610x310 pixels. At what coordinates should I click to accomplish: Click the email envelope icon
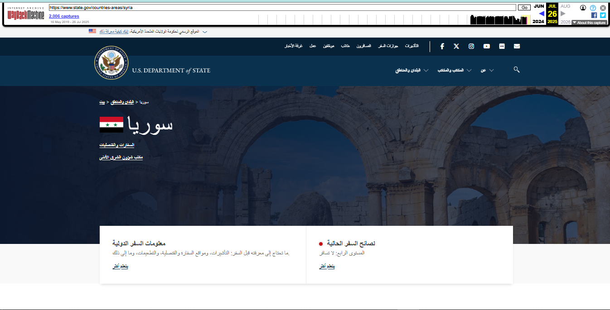point(517,46)
